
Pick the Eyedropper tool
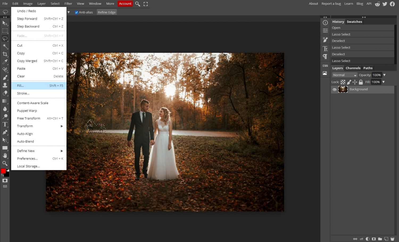click(5, 62)
